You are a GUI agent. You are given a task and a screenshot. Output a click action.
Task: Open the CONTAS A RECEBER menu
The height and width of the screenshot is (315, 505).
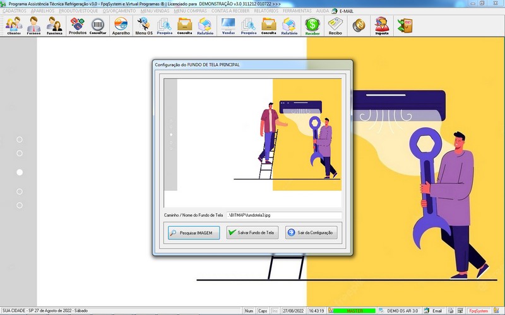230,11
